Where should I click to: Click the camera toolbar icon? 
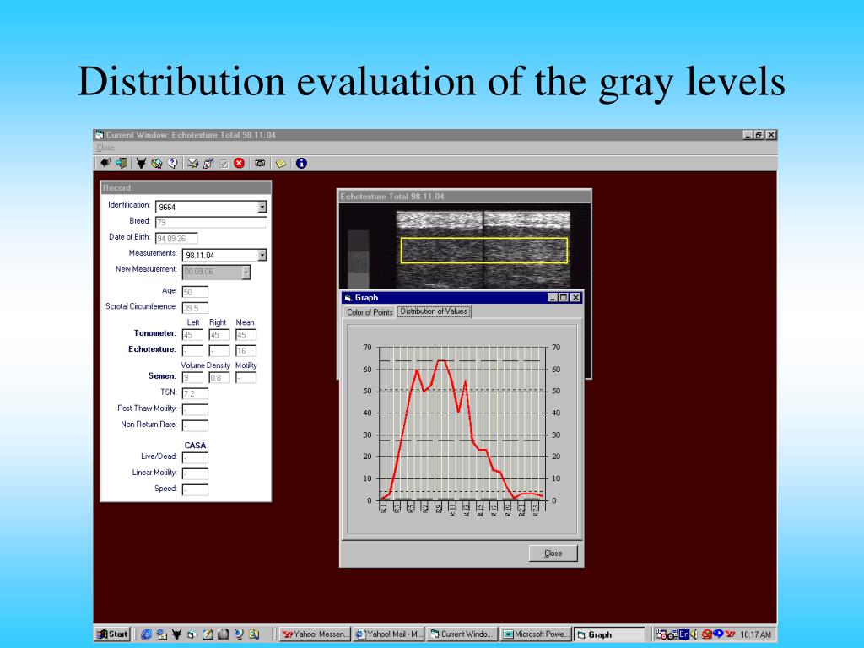260,163
